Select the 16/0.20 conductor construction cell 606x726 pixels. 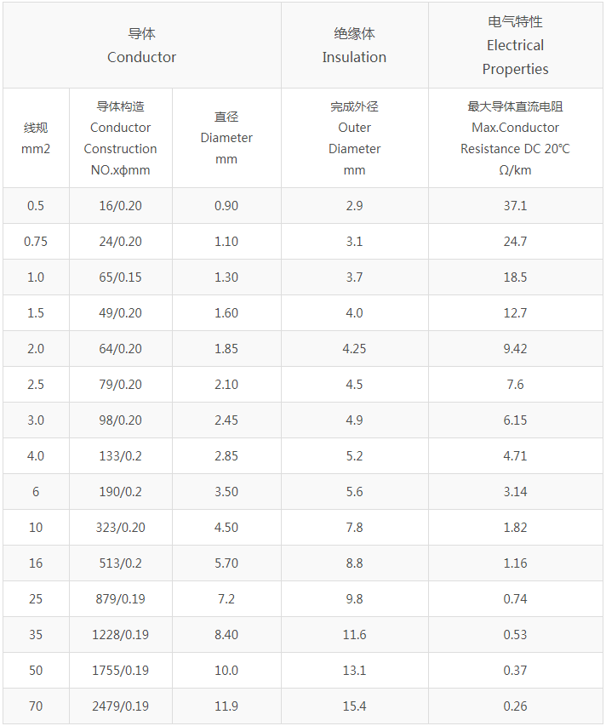[120, 206]
